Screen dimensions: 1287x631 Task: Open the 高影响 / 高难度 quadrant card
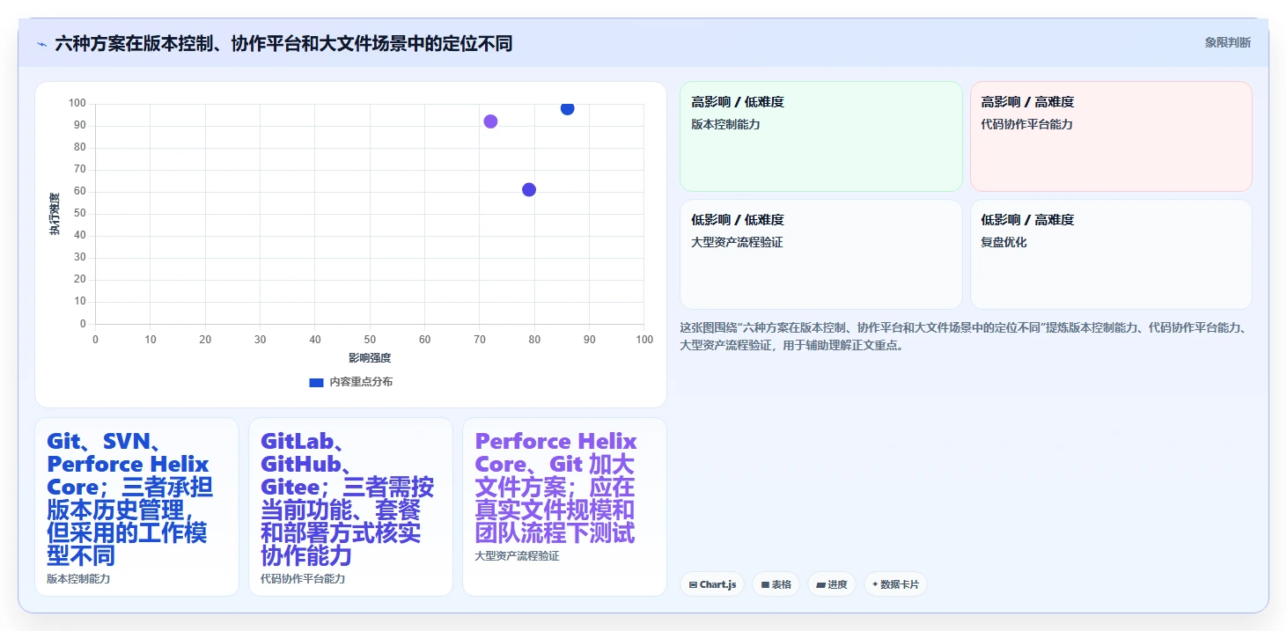pyautogui.click(x=1111, y=136)
